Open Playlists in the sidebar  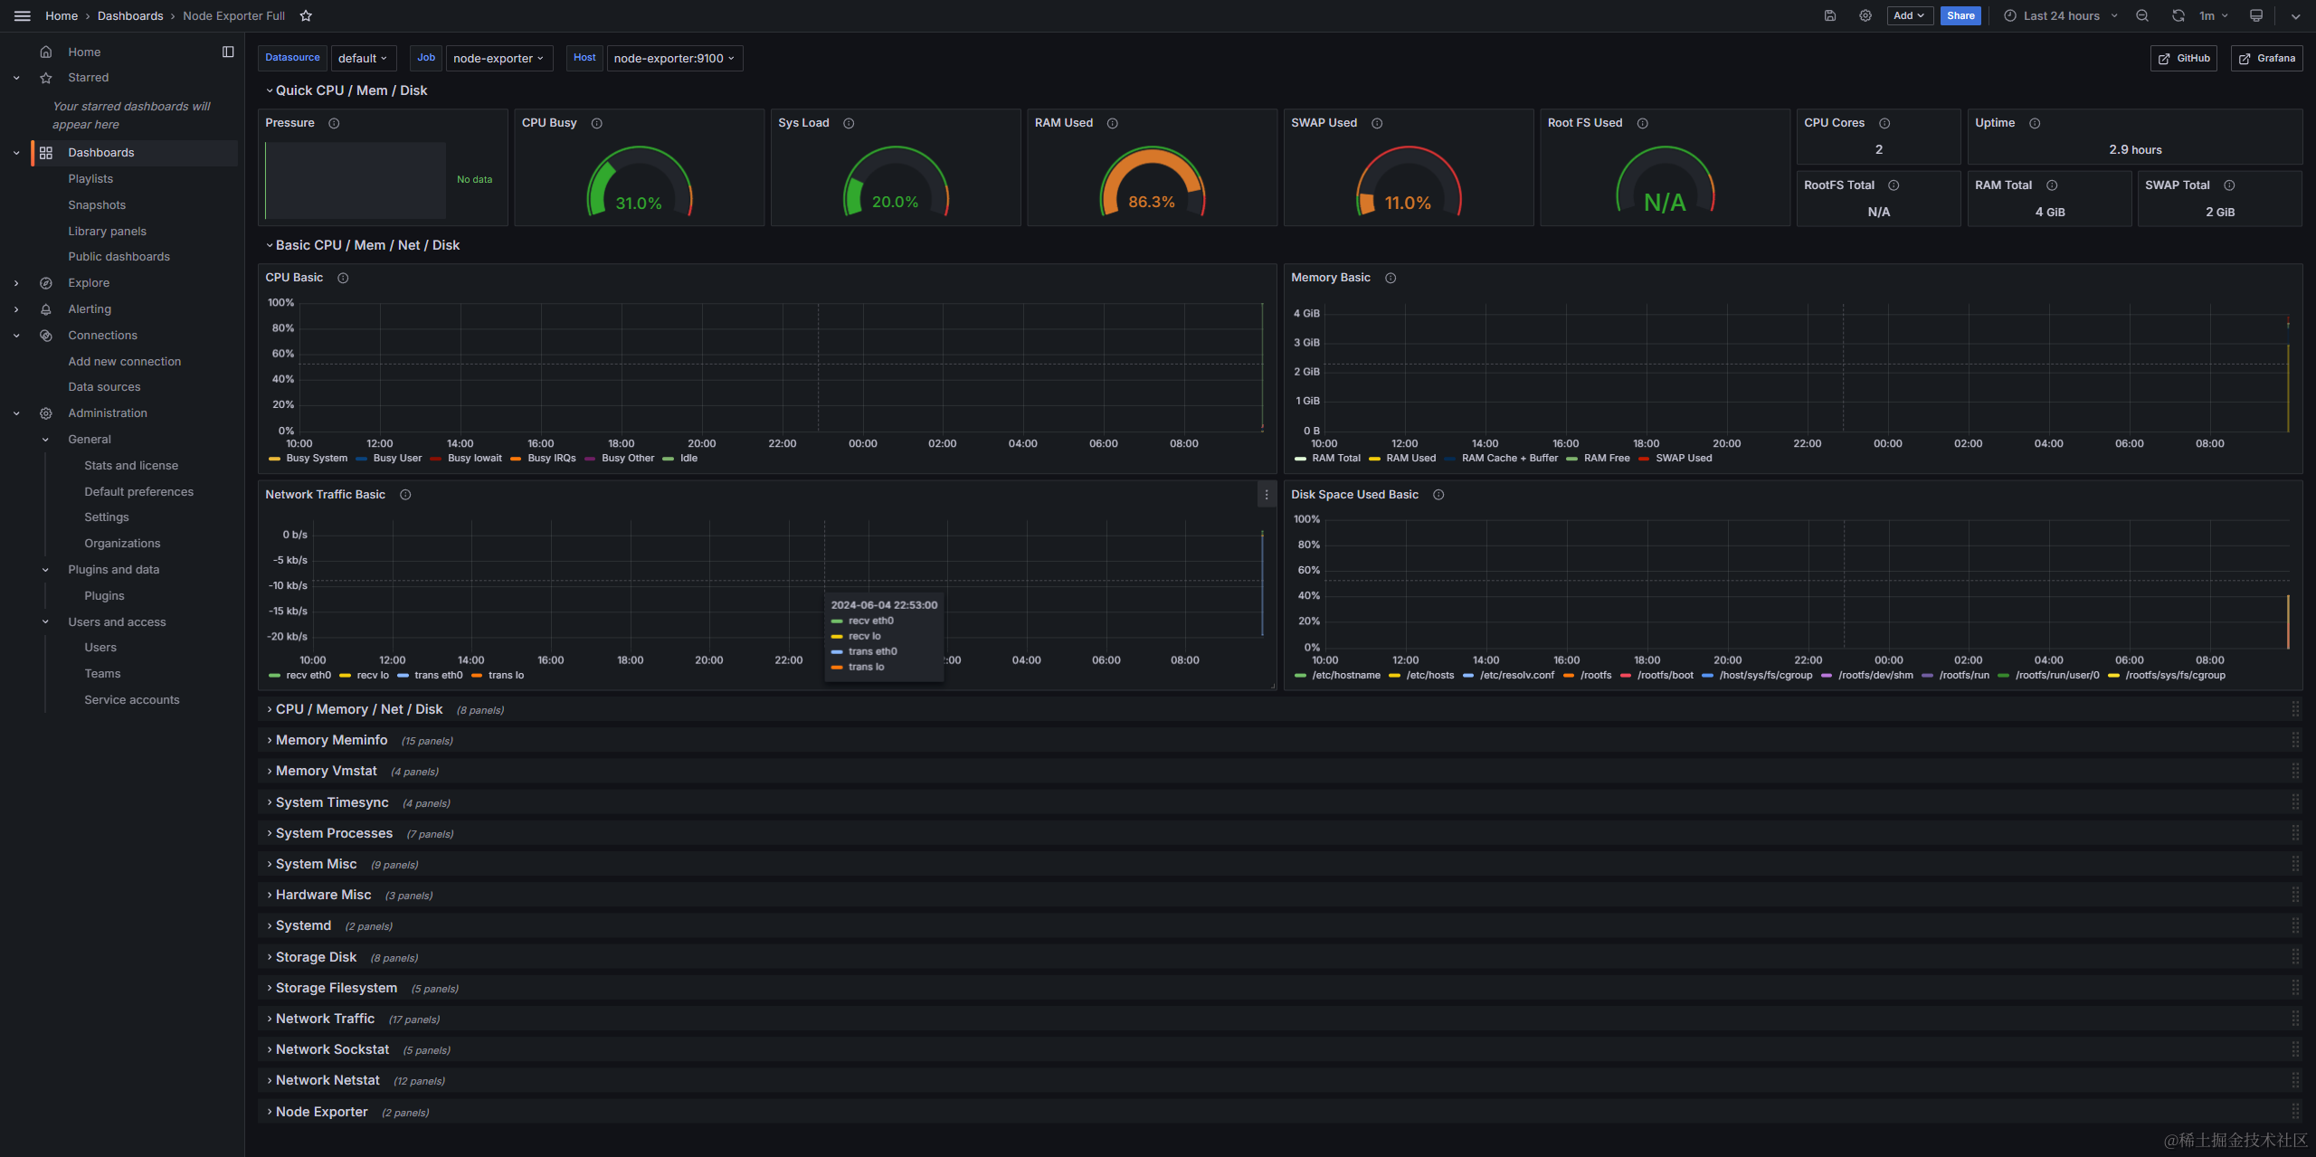90,179
